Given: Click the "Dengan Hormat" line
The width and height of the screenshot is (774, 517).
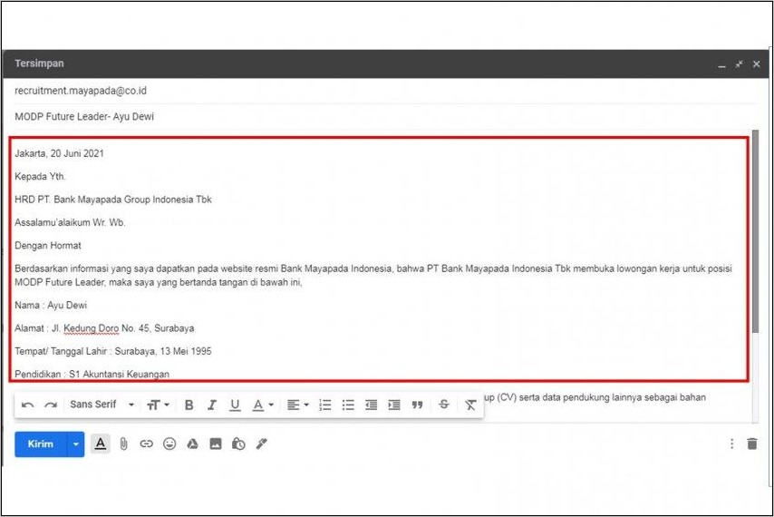Looking at the screenshot, I should pos(48,246).
